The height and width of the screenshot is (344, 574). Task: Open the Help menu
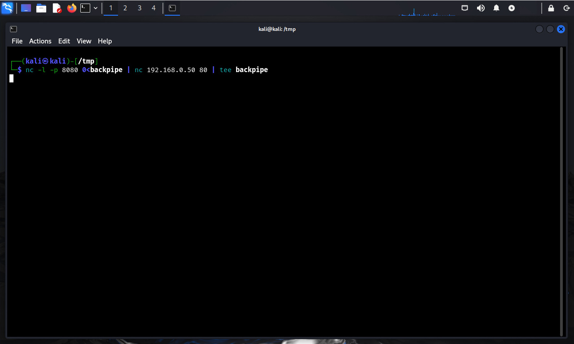(105, 41)
